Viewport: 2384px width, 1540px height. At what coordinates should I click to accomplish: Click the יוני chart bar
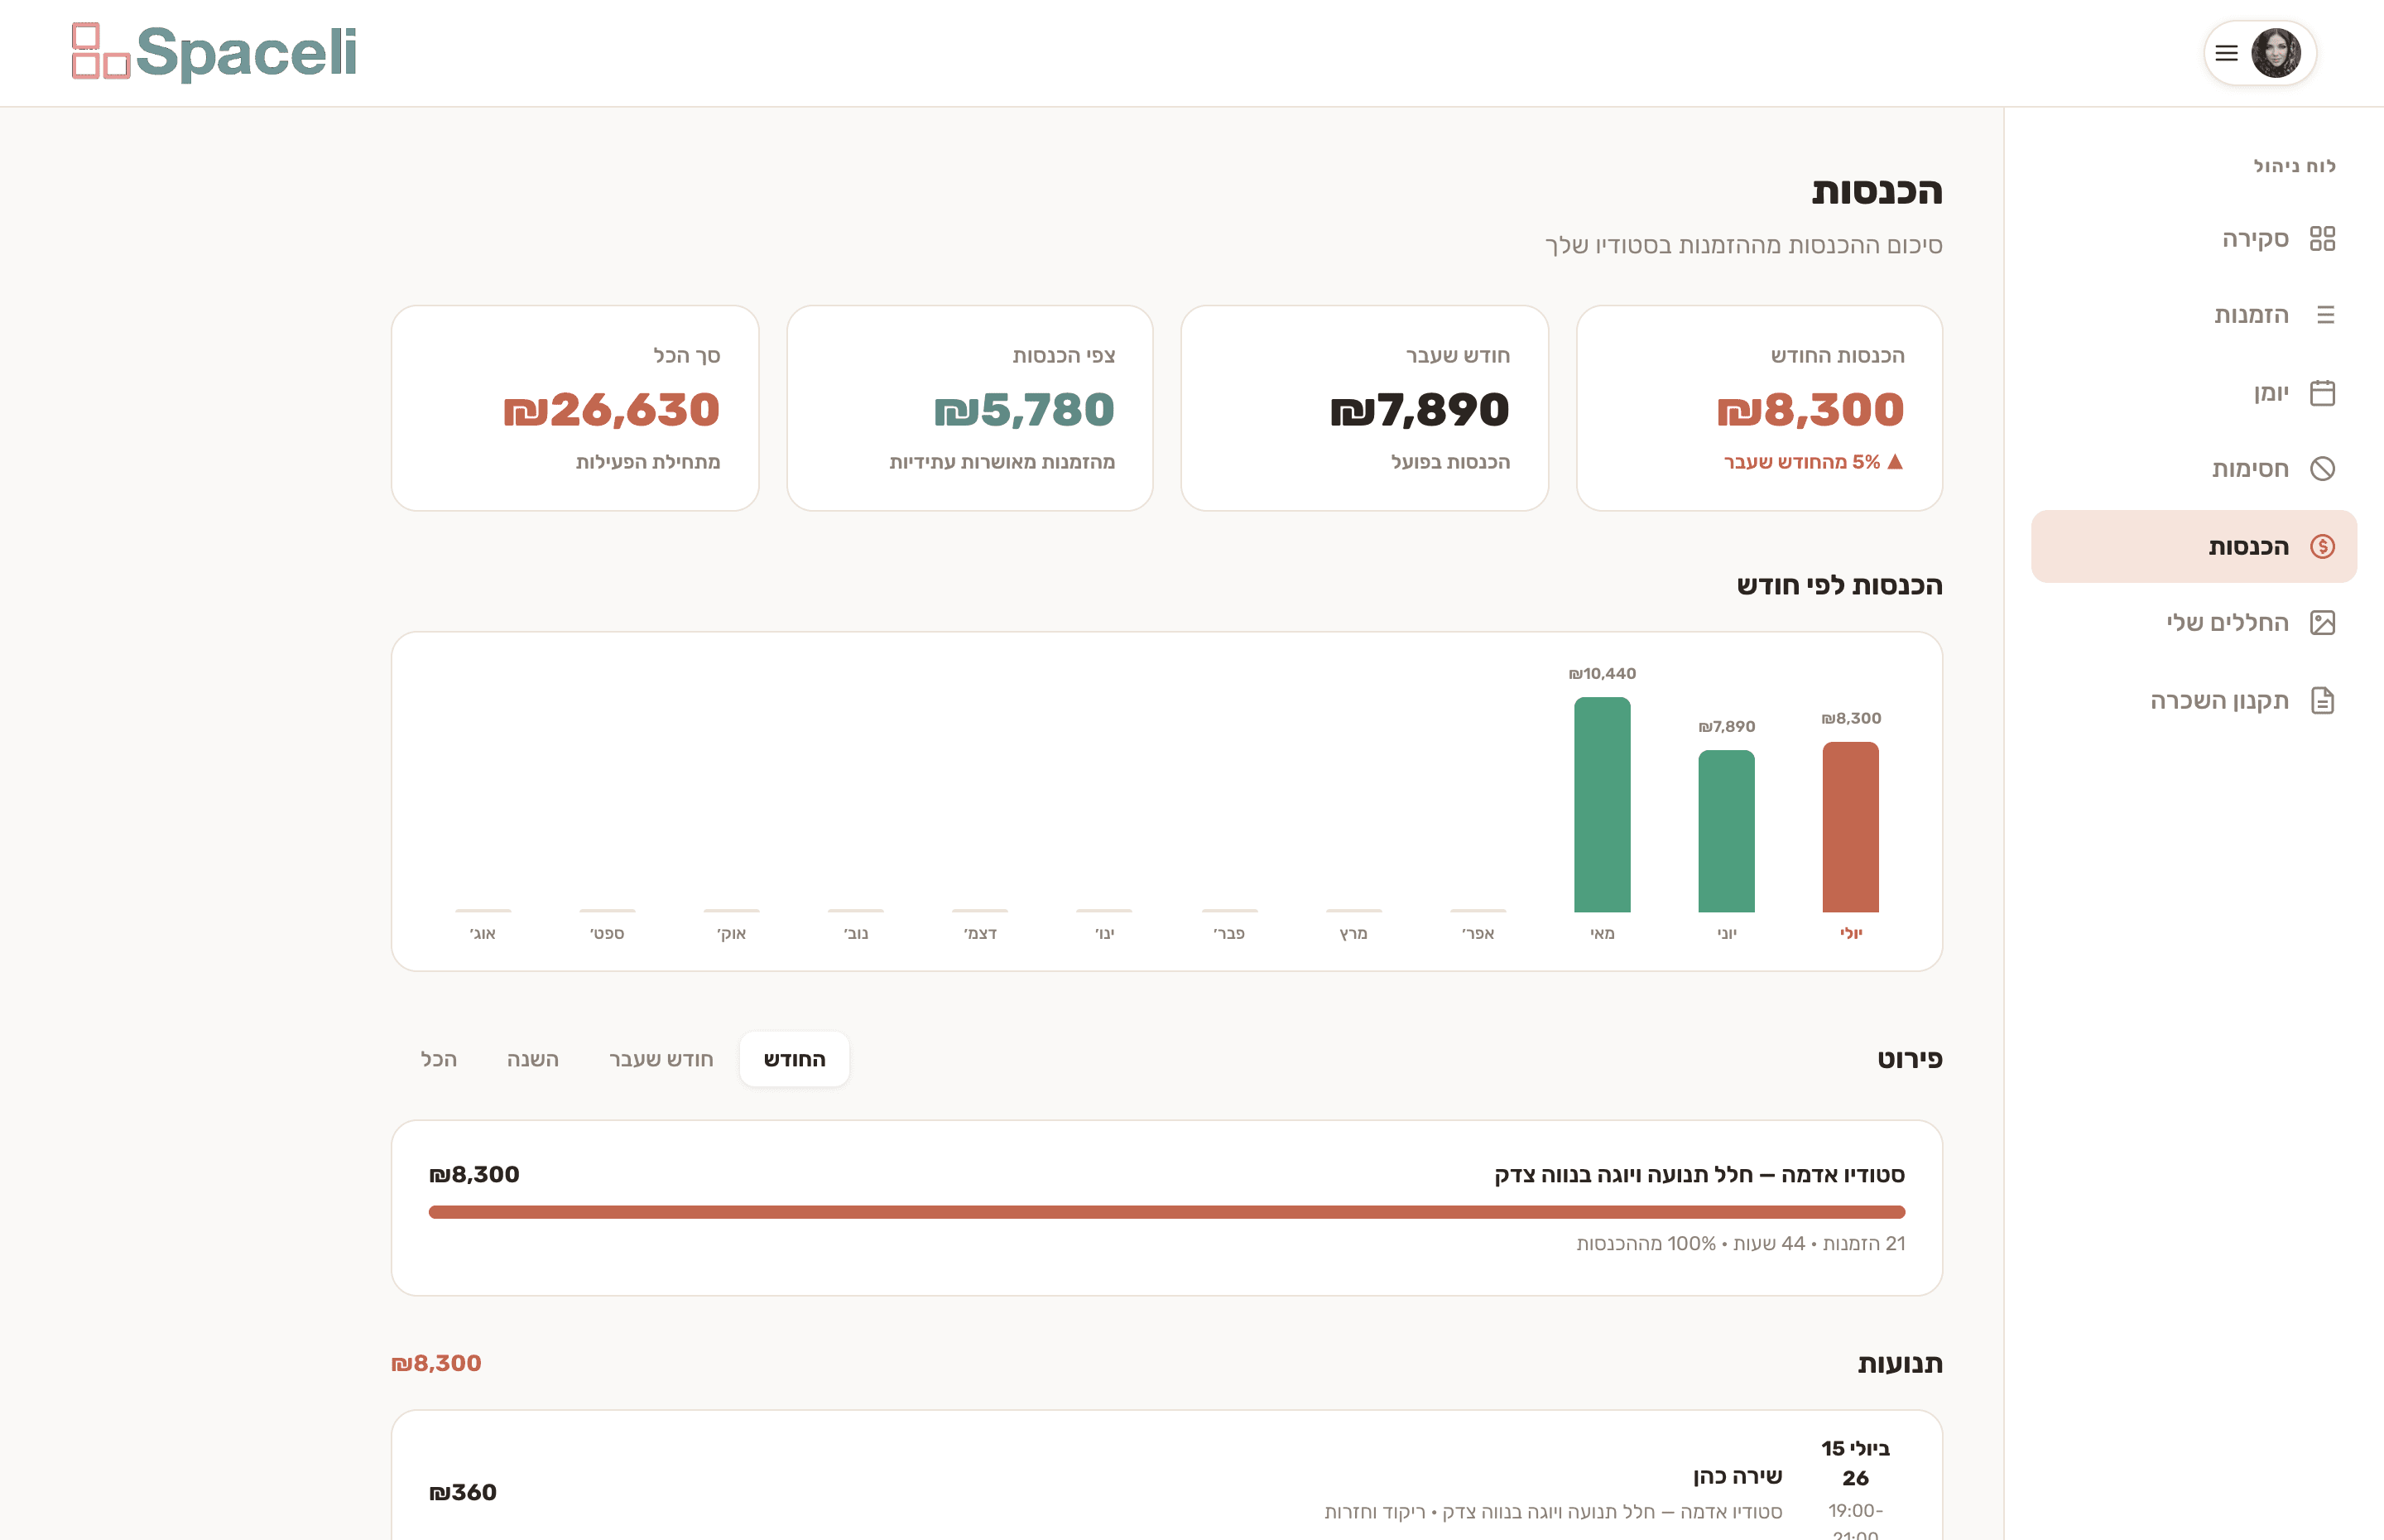click(1726, 831)
